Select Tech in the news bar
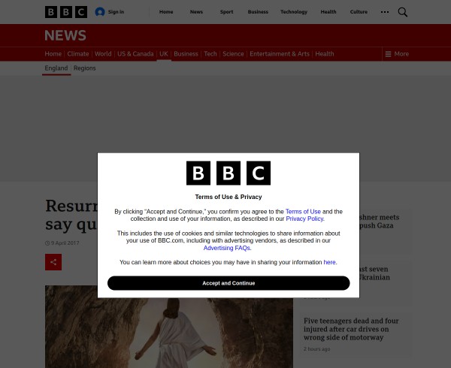The image size is (451, 368). pyautogui.click(x=210, y=54)
